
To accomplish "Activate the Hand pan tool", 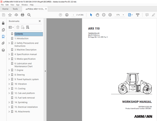I will coord(97,15).
